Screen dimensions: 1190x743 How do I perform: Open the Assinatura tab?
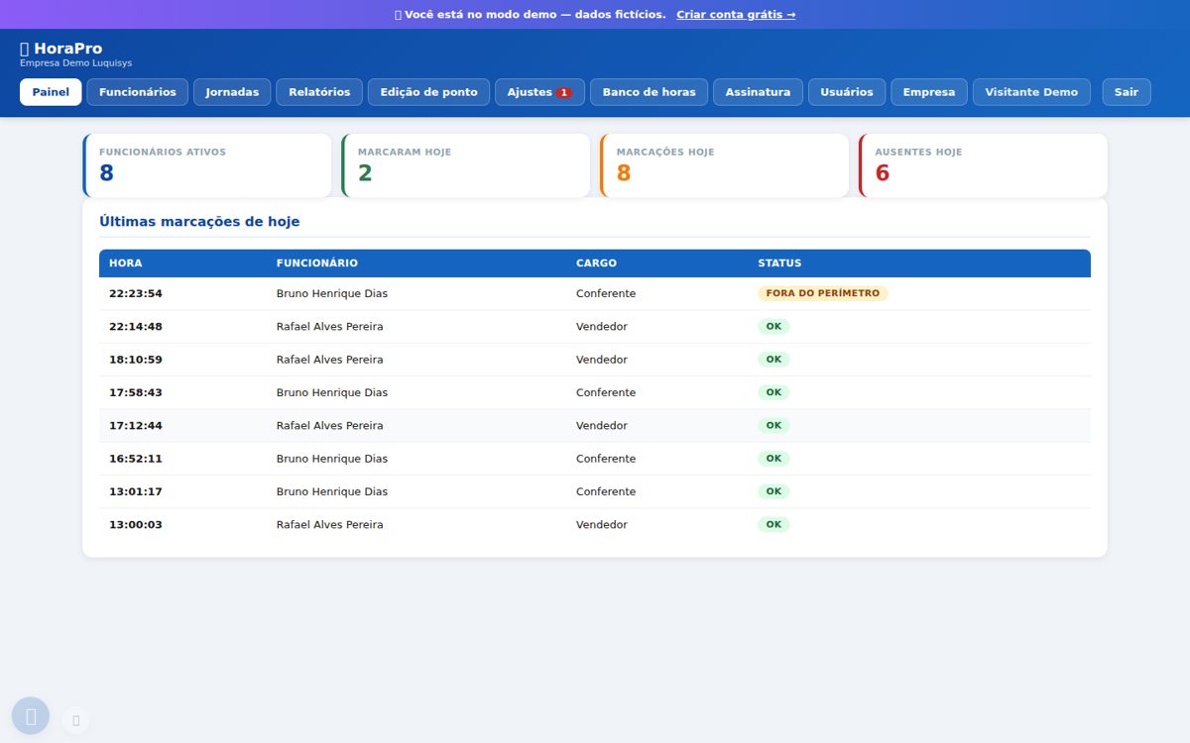(x=758, y=92)
